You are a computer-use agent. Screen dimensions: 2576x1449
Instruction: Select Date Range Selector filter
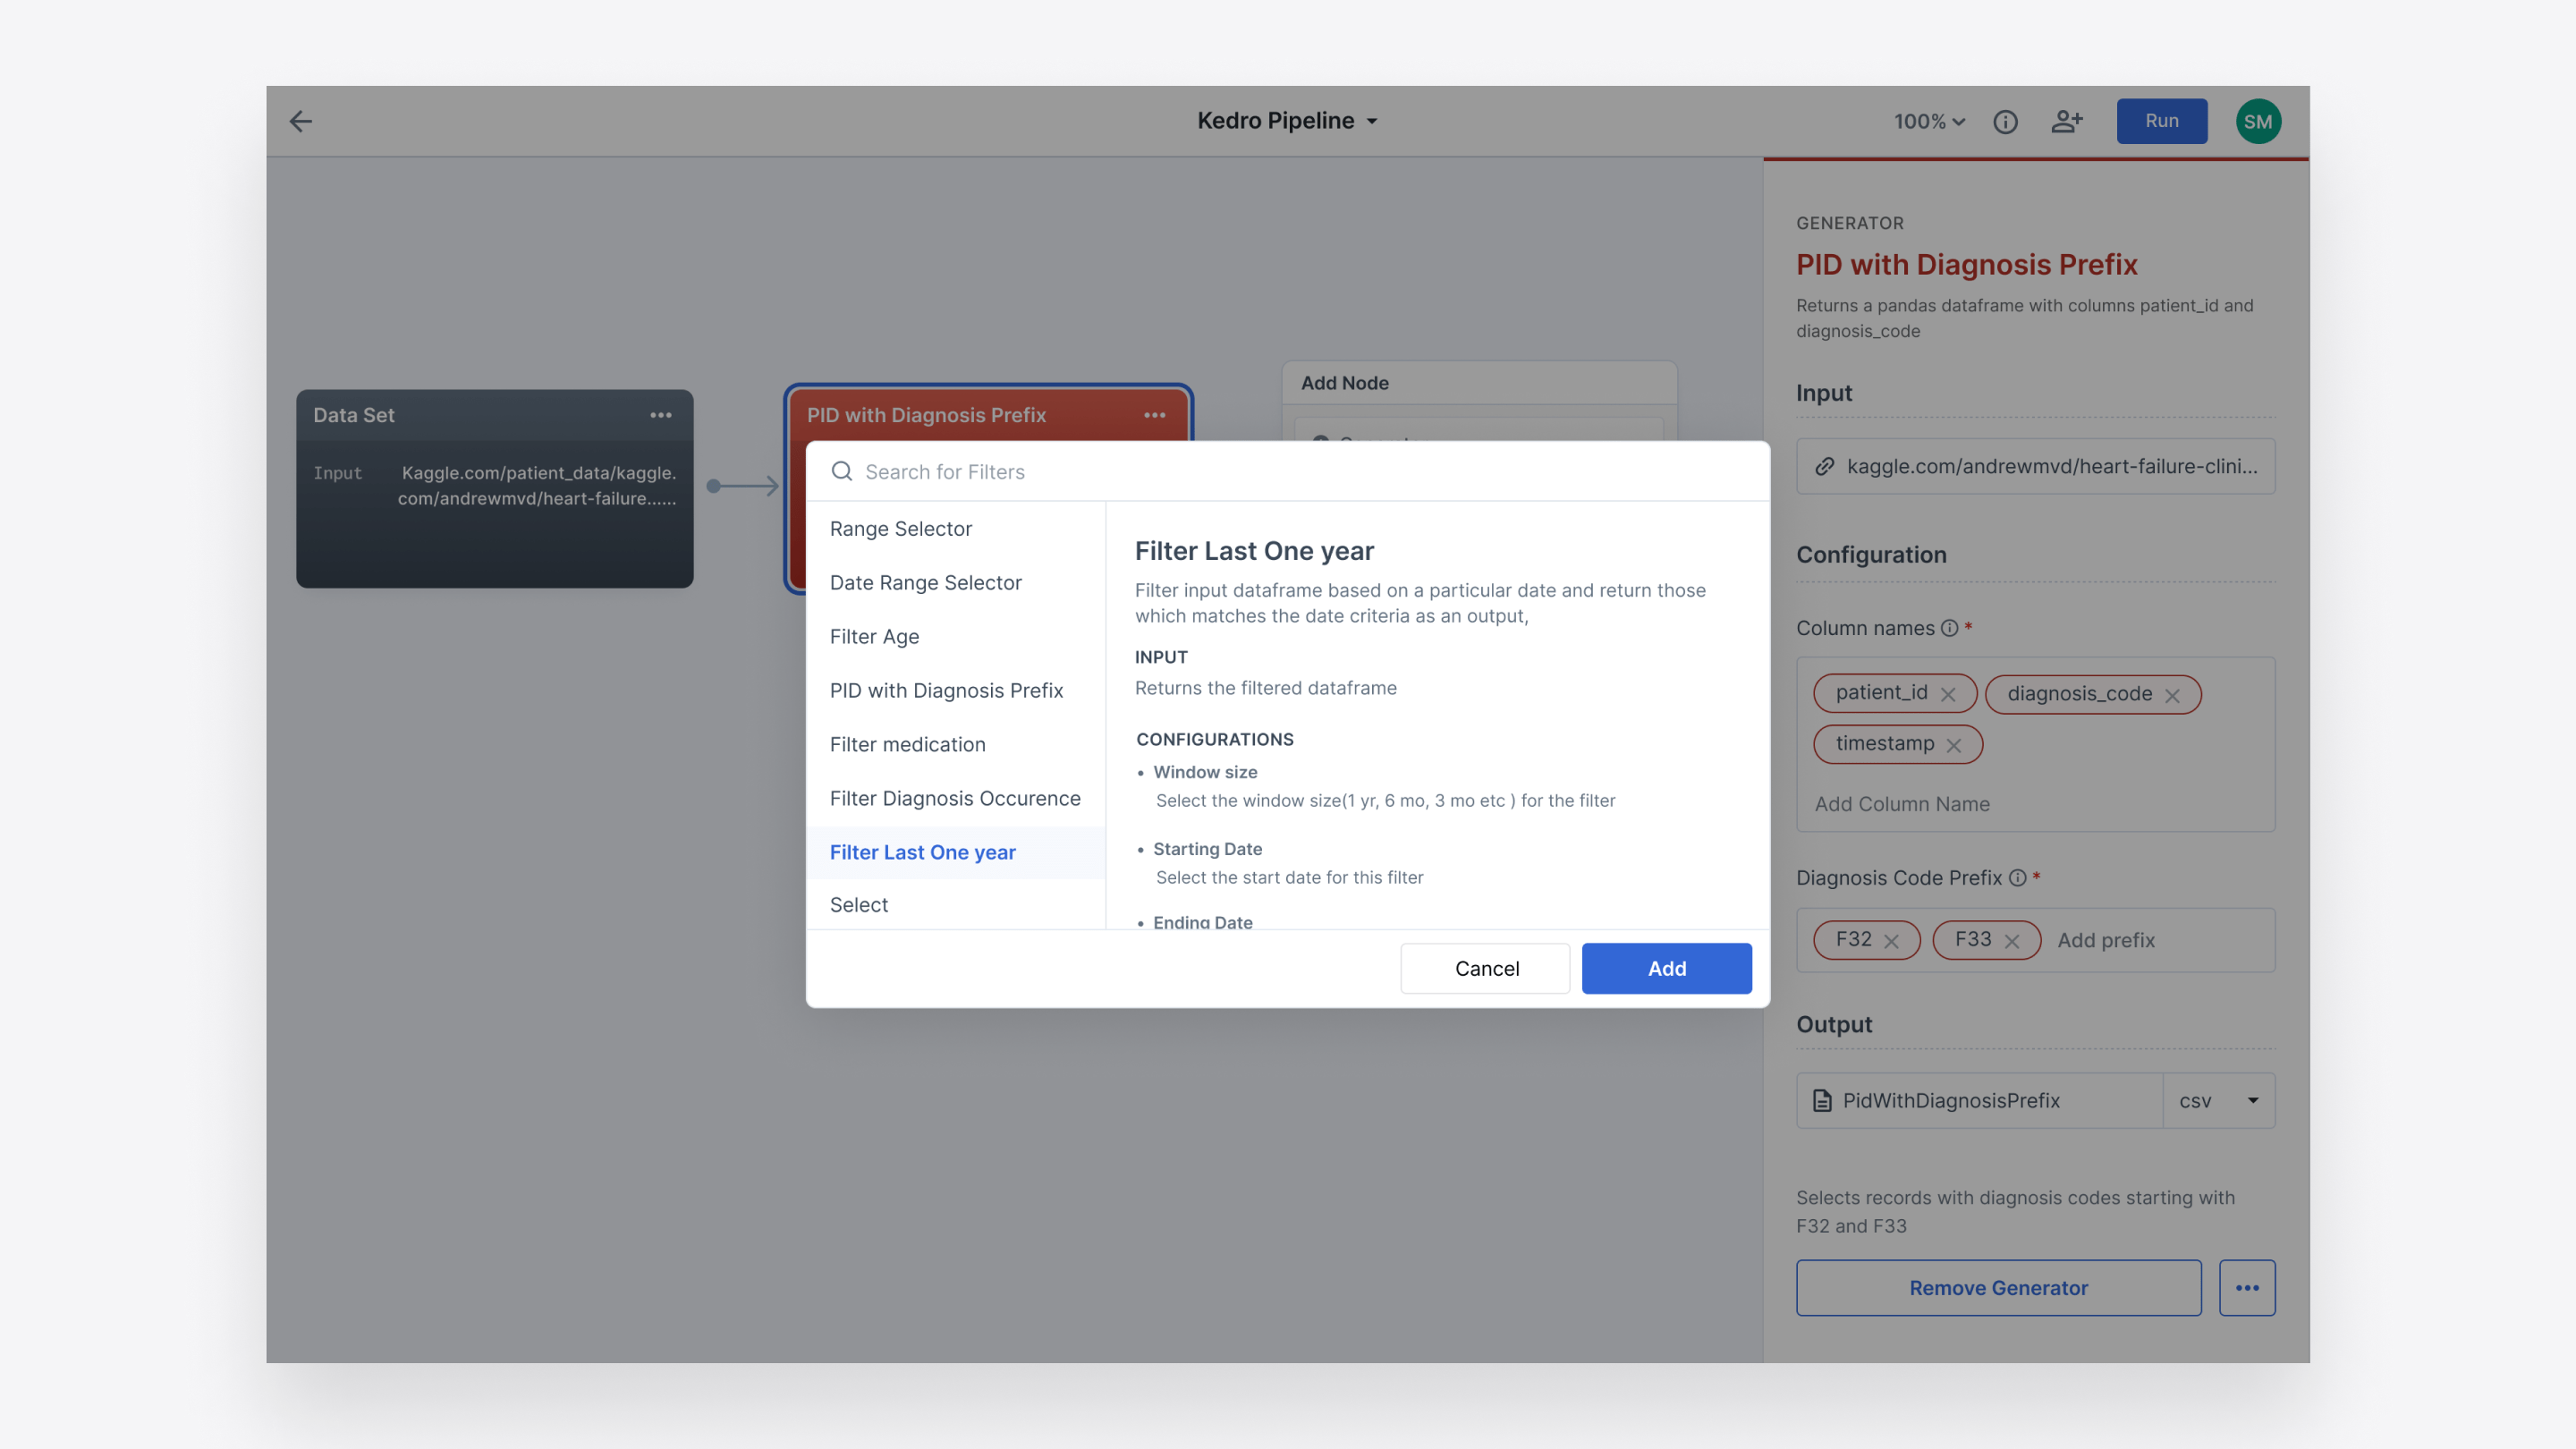925,582
